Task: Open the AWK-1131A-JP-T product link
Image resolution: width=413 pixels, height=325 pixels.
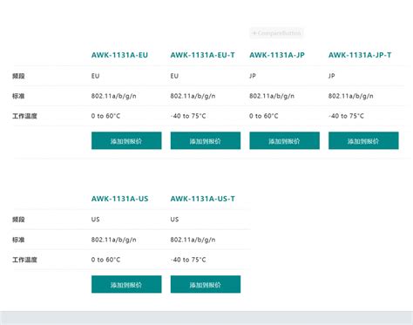Action: [360, 55]
